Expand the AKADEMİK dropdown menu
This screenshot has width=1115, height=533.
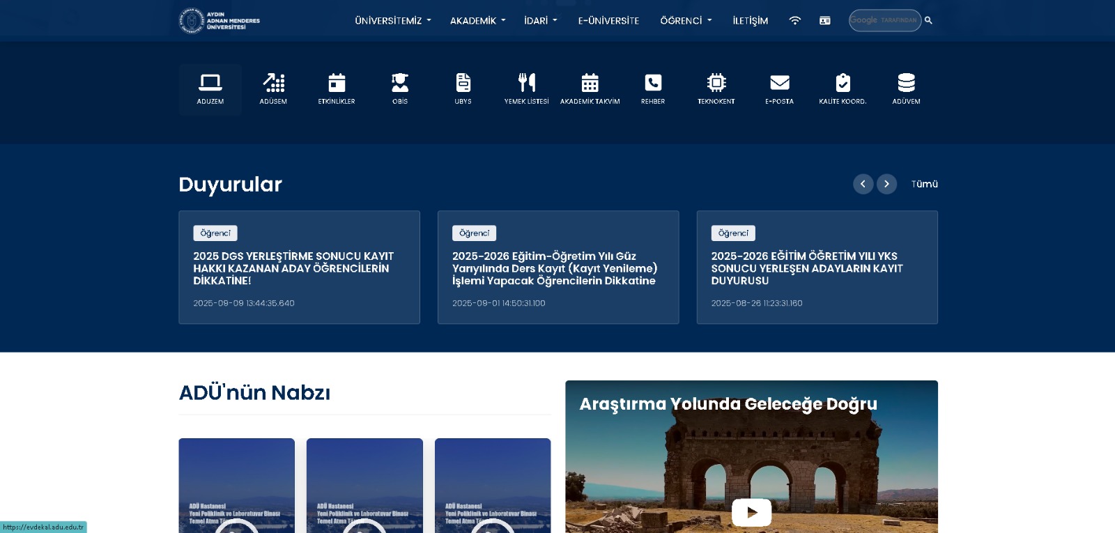pyautogui.click(x=478, y=21)
